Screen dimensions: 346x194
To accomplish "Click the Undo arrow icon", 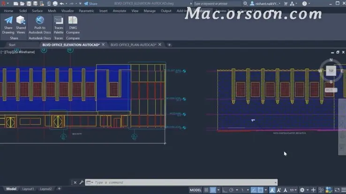I will [62, 4].
